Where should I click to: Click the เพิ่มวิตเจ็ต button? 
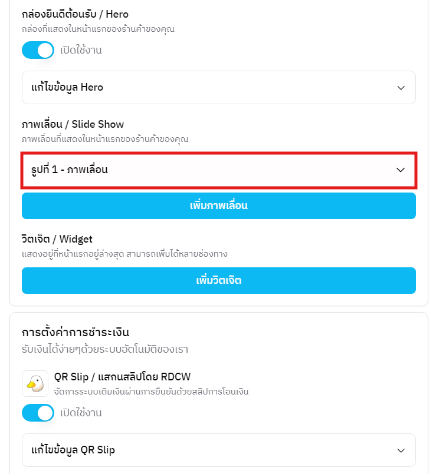(218, 280)
